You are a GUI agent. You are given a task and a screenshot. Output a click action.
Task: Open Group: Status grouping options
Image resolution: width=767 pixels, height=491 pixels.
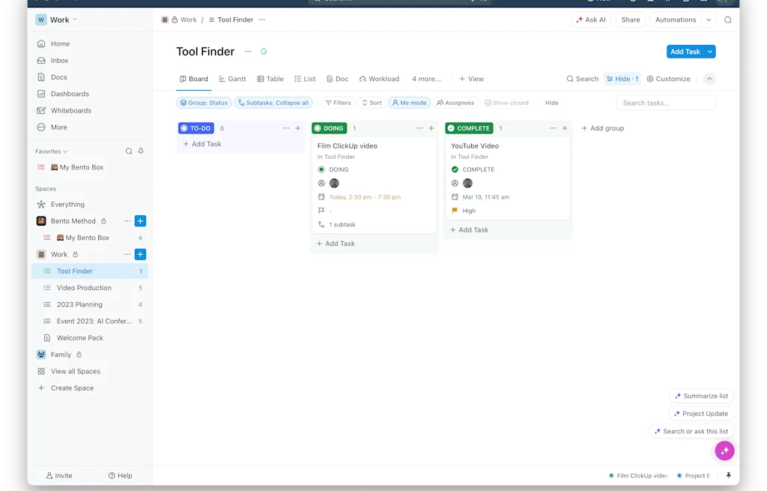[204, 103]
